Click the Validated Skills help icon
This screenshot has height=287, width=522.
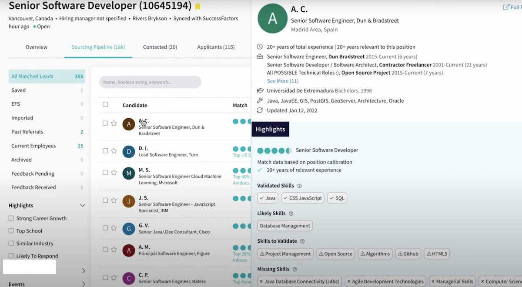[299, 186]
